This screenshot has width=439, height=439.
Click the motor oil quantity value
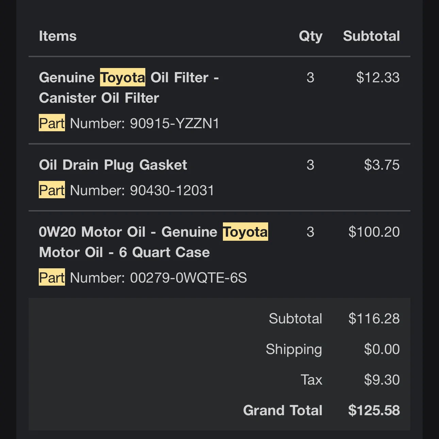coord(310,232)
